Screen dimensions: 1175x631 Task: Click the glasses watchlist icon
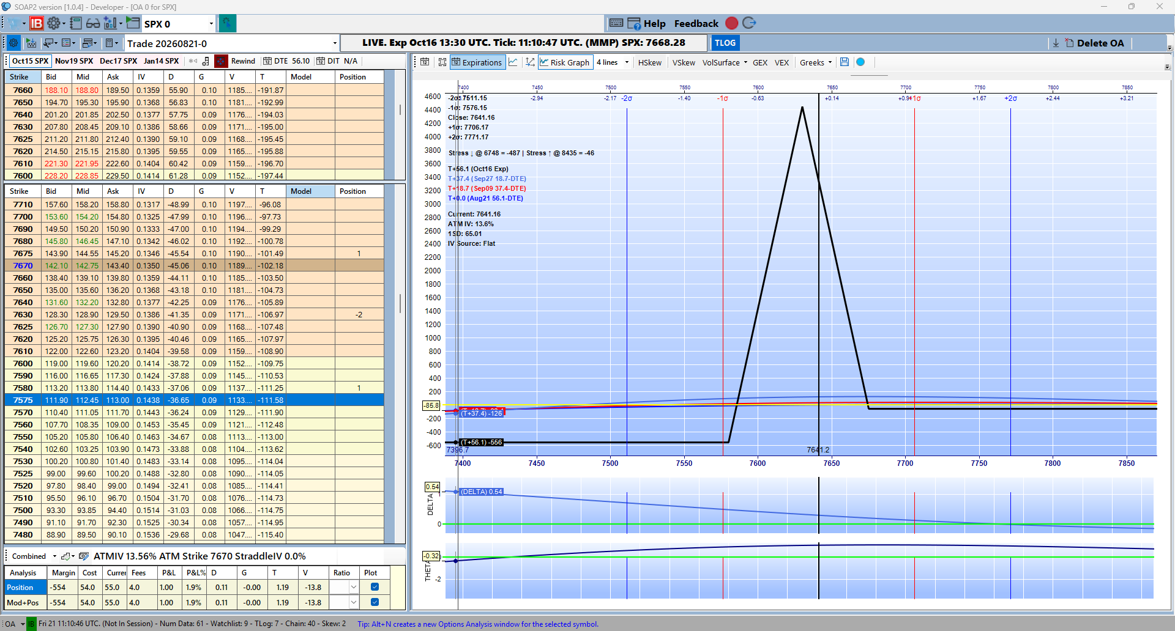point(93,23)
